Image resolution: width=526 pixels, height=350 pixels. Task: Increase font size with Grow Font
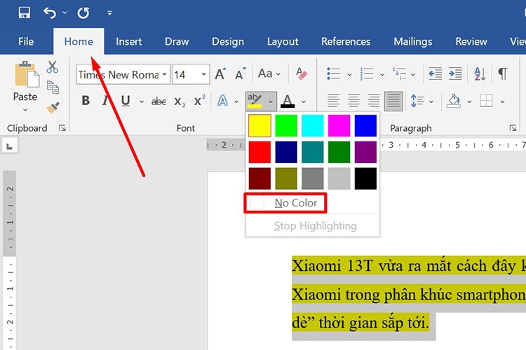[220, 73]
